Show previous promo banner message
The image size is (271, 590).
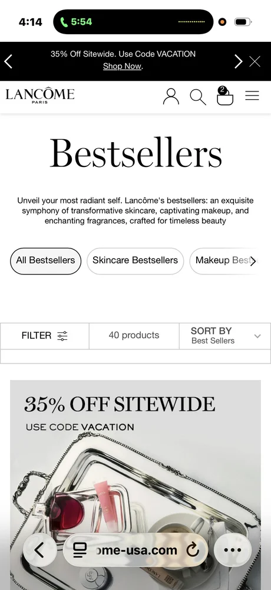click(8, 61)
